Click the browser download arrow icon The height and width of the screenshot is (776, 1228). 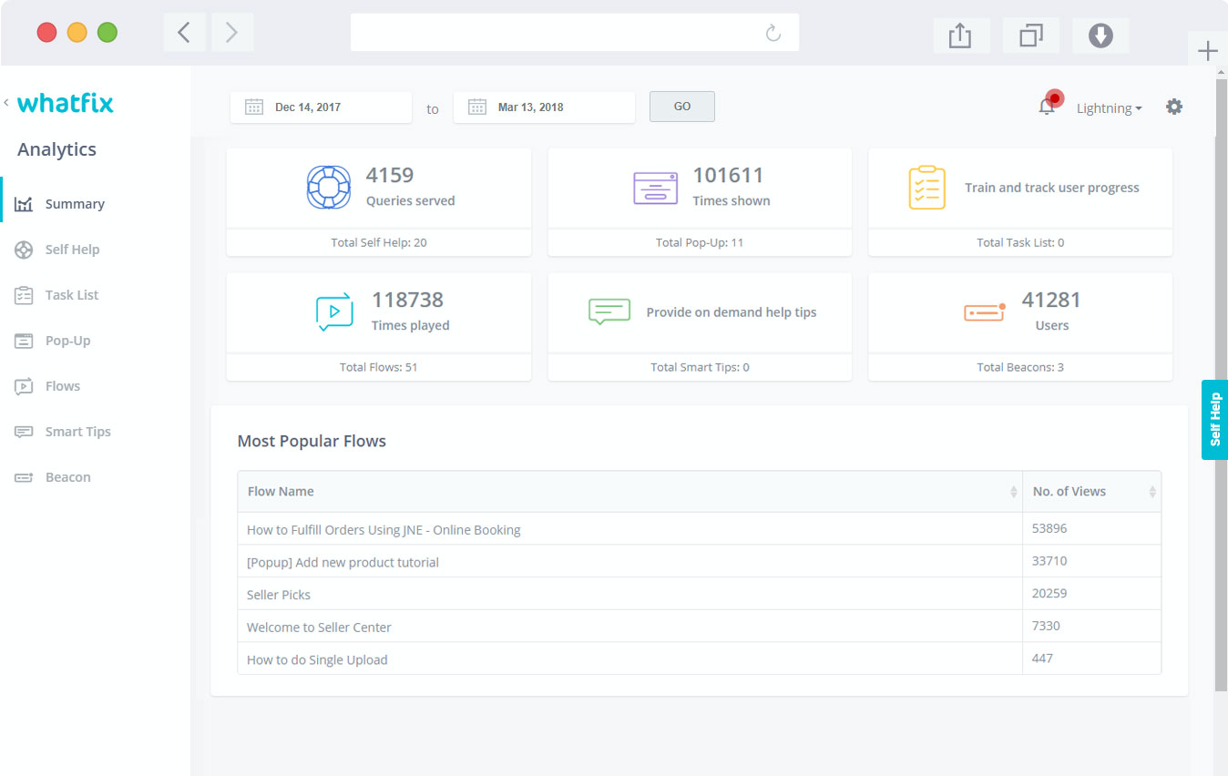(1100, 36)
